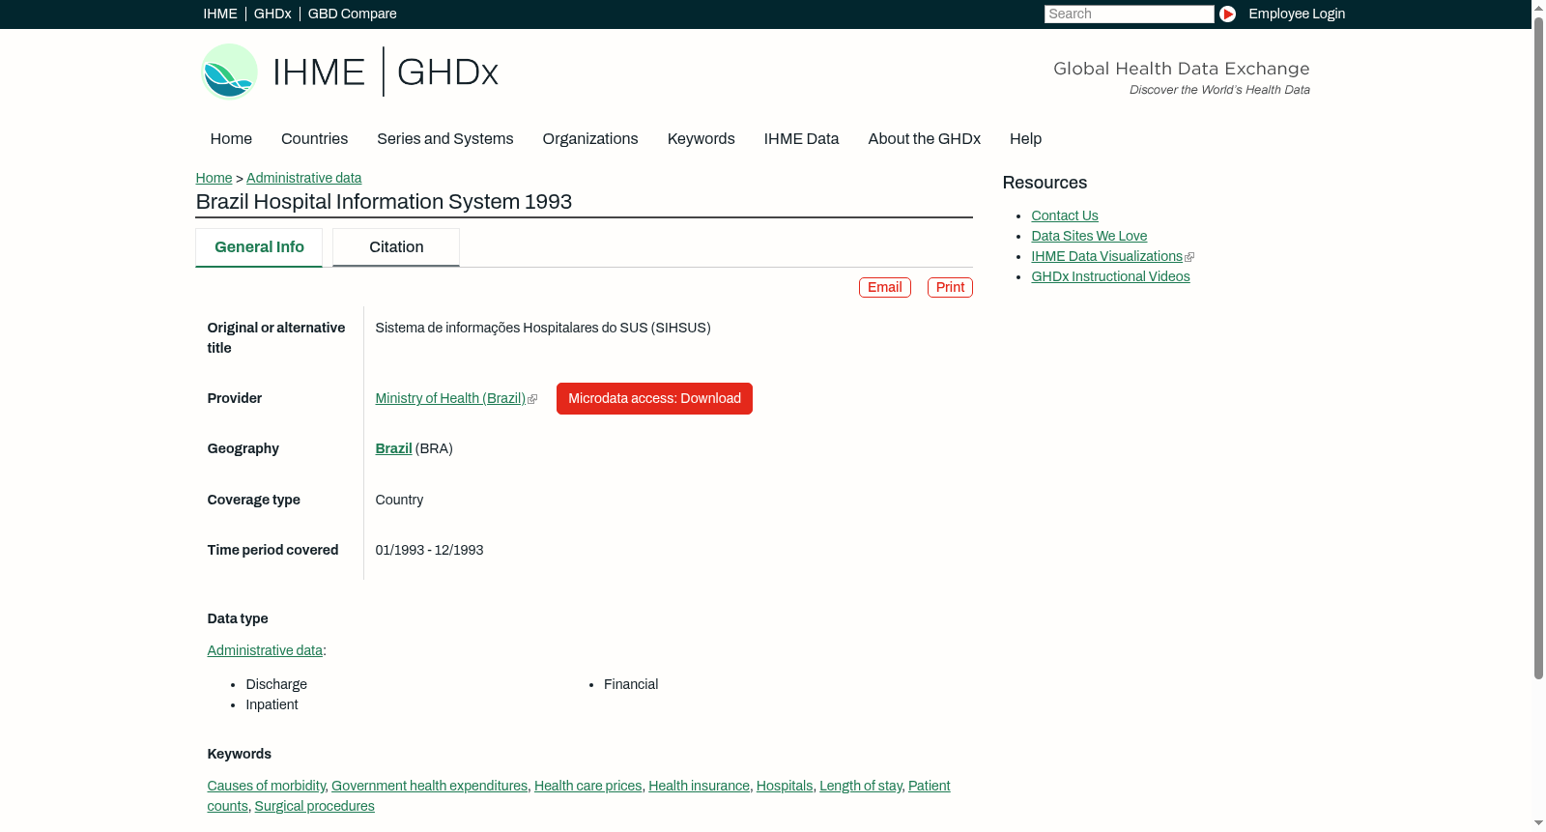This screenshot has height=832, width=1546.
Task: Click Microdata access: Download button
Action: click(654, 398)
